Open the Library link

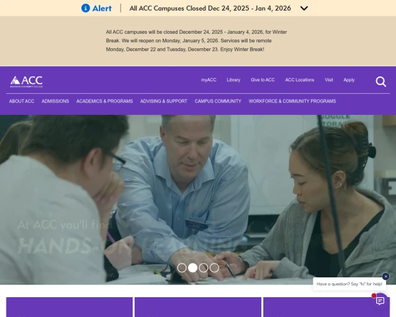(x=234, y=80)
